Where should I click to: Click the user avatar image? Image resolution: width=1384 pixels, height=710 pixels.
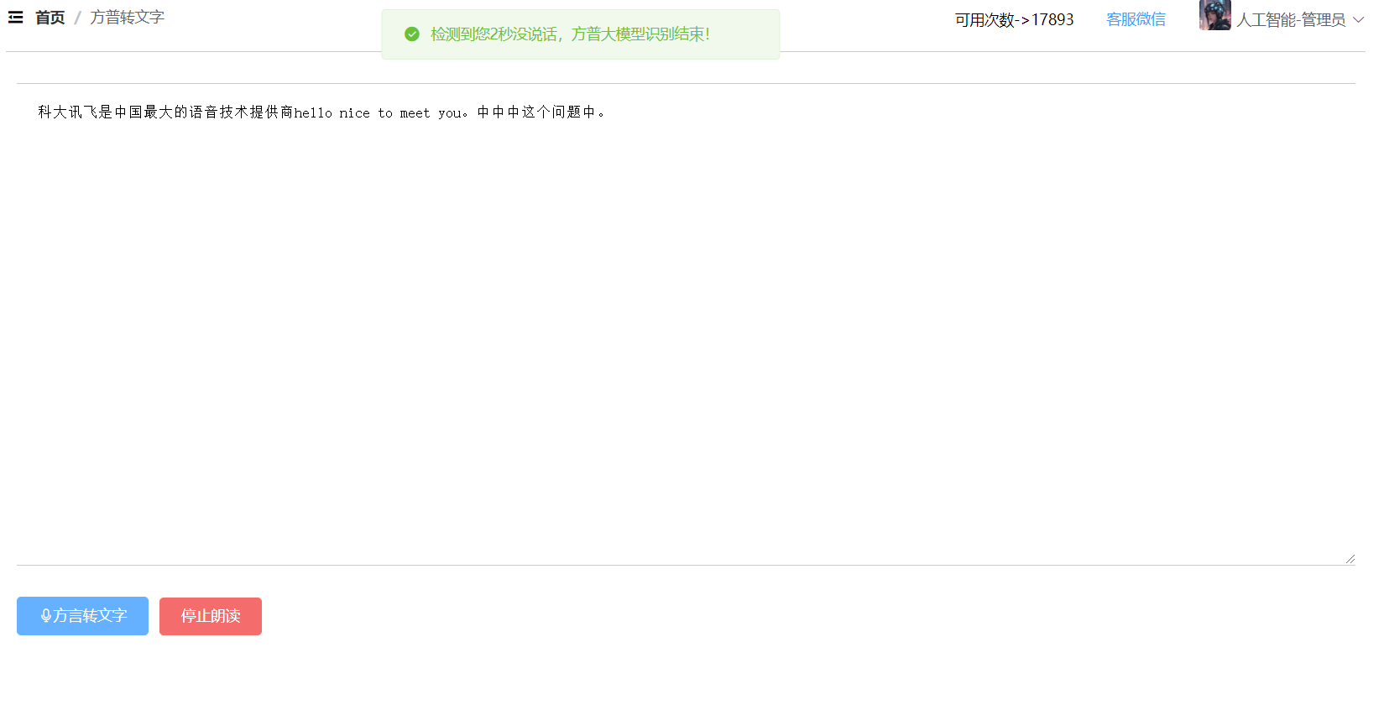tap(1214, 15)
